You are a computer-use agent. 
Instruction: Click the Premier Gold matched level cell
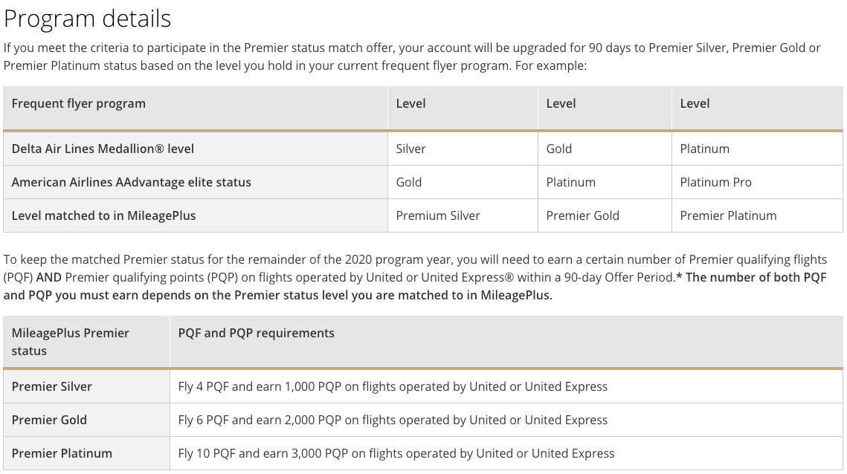(x=605, y=216)
